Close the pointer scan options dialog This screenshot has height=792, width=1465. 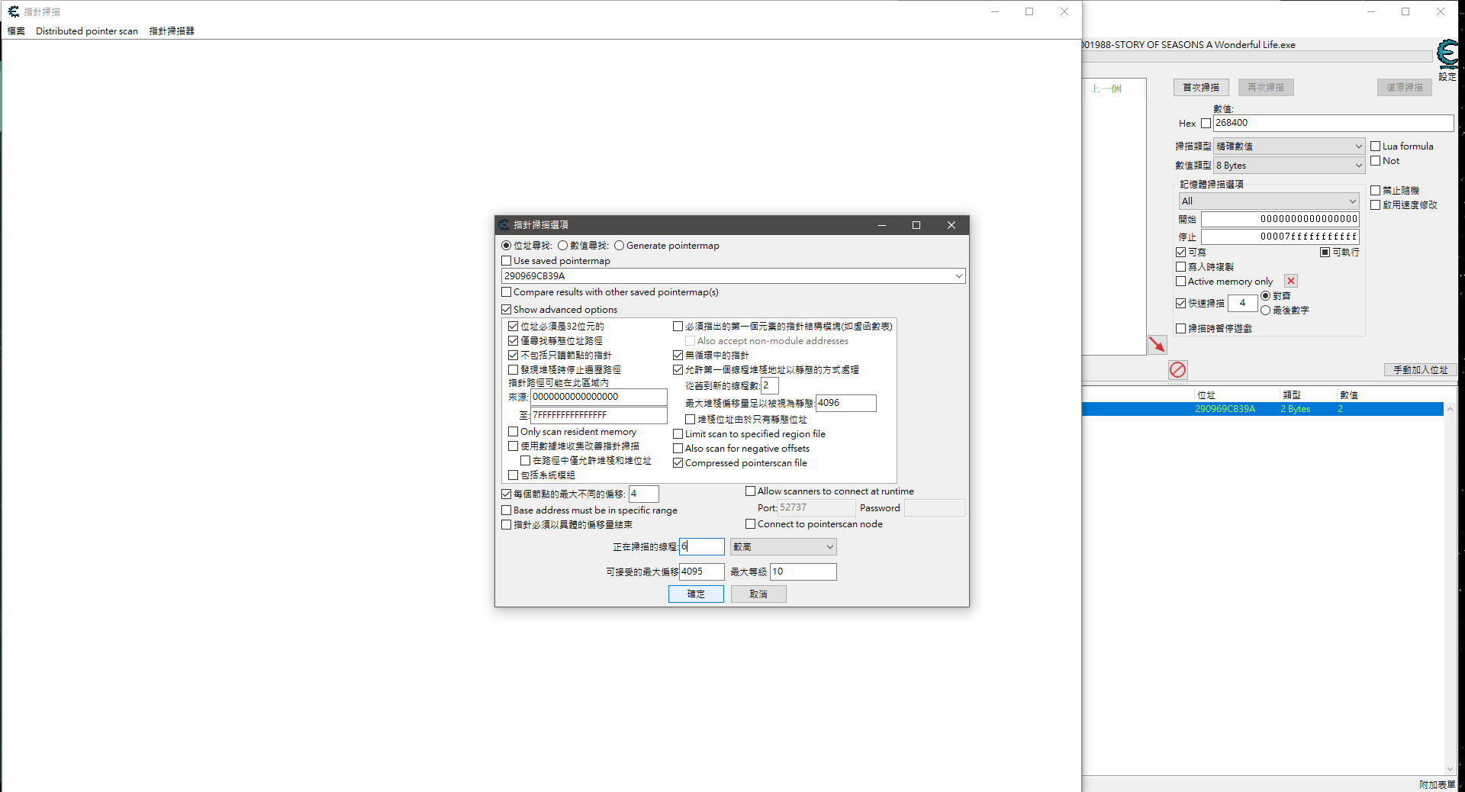951,225
